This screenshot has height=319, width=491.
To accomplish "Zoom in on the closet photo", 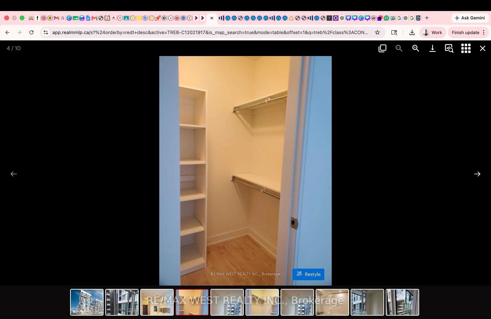I will 416,48.
